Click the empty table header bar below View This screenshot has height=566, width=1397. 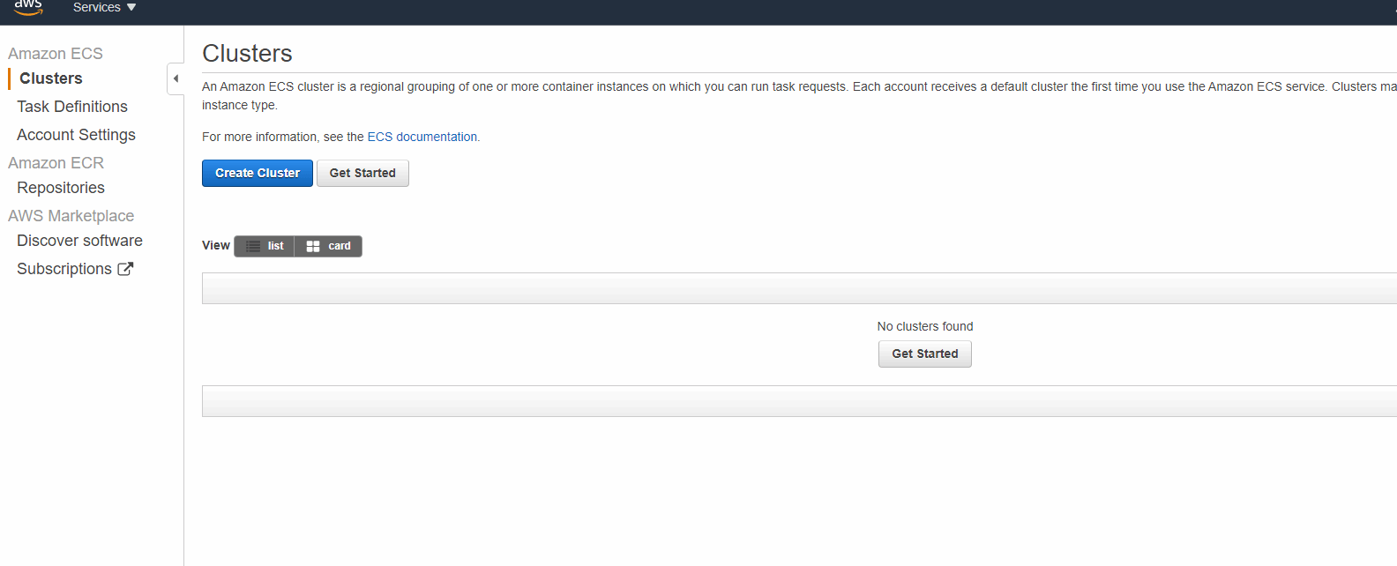tap(794, 288)
